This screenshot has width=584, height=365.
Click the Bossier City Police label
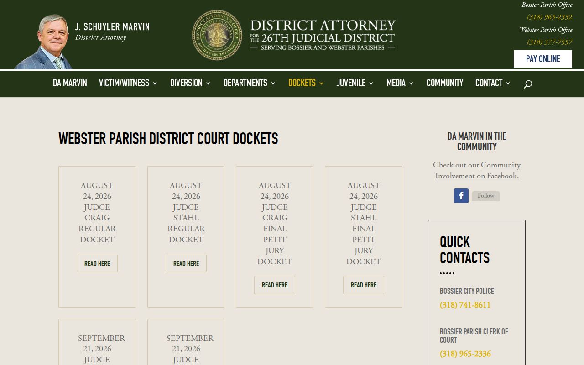point(467,291)
